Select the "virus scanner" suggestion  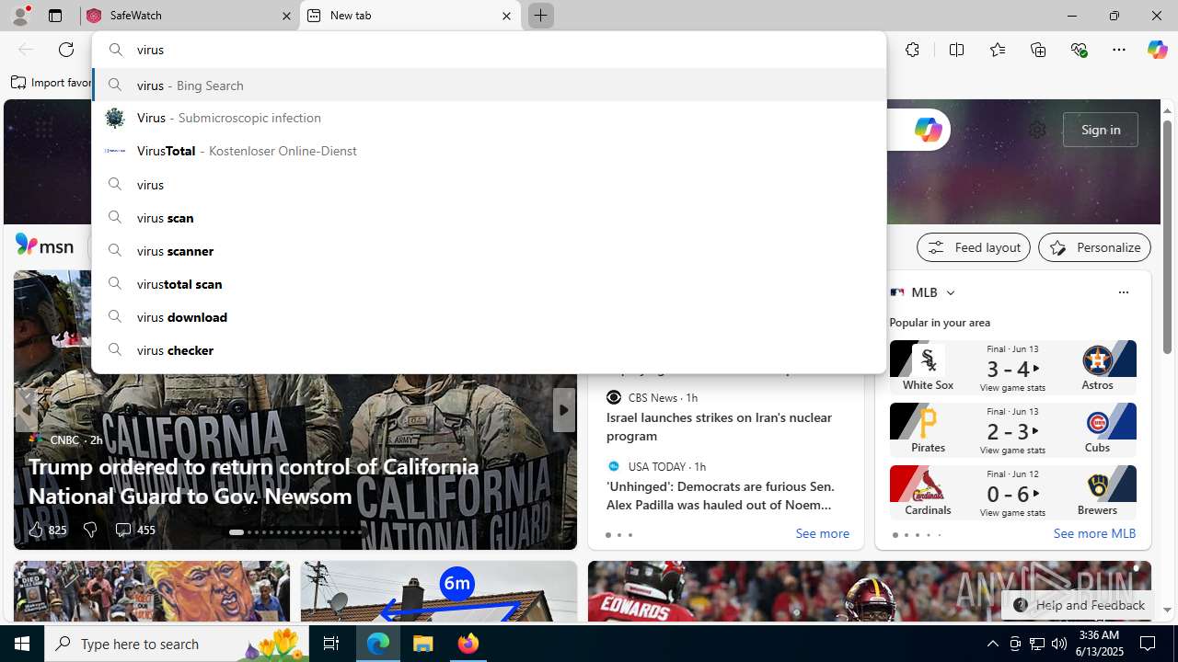(489, 251)
